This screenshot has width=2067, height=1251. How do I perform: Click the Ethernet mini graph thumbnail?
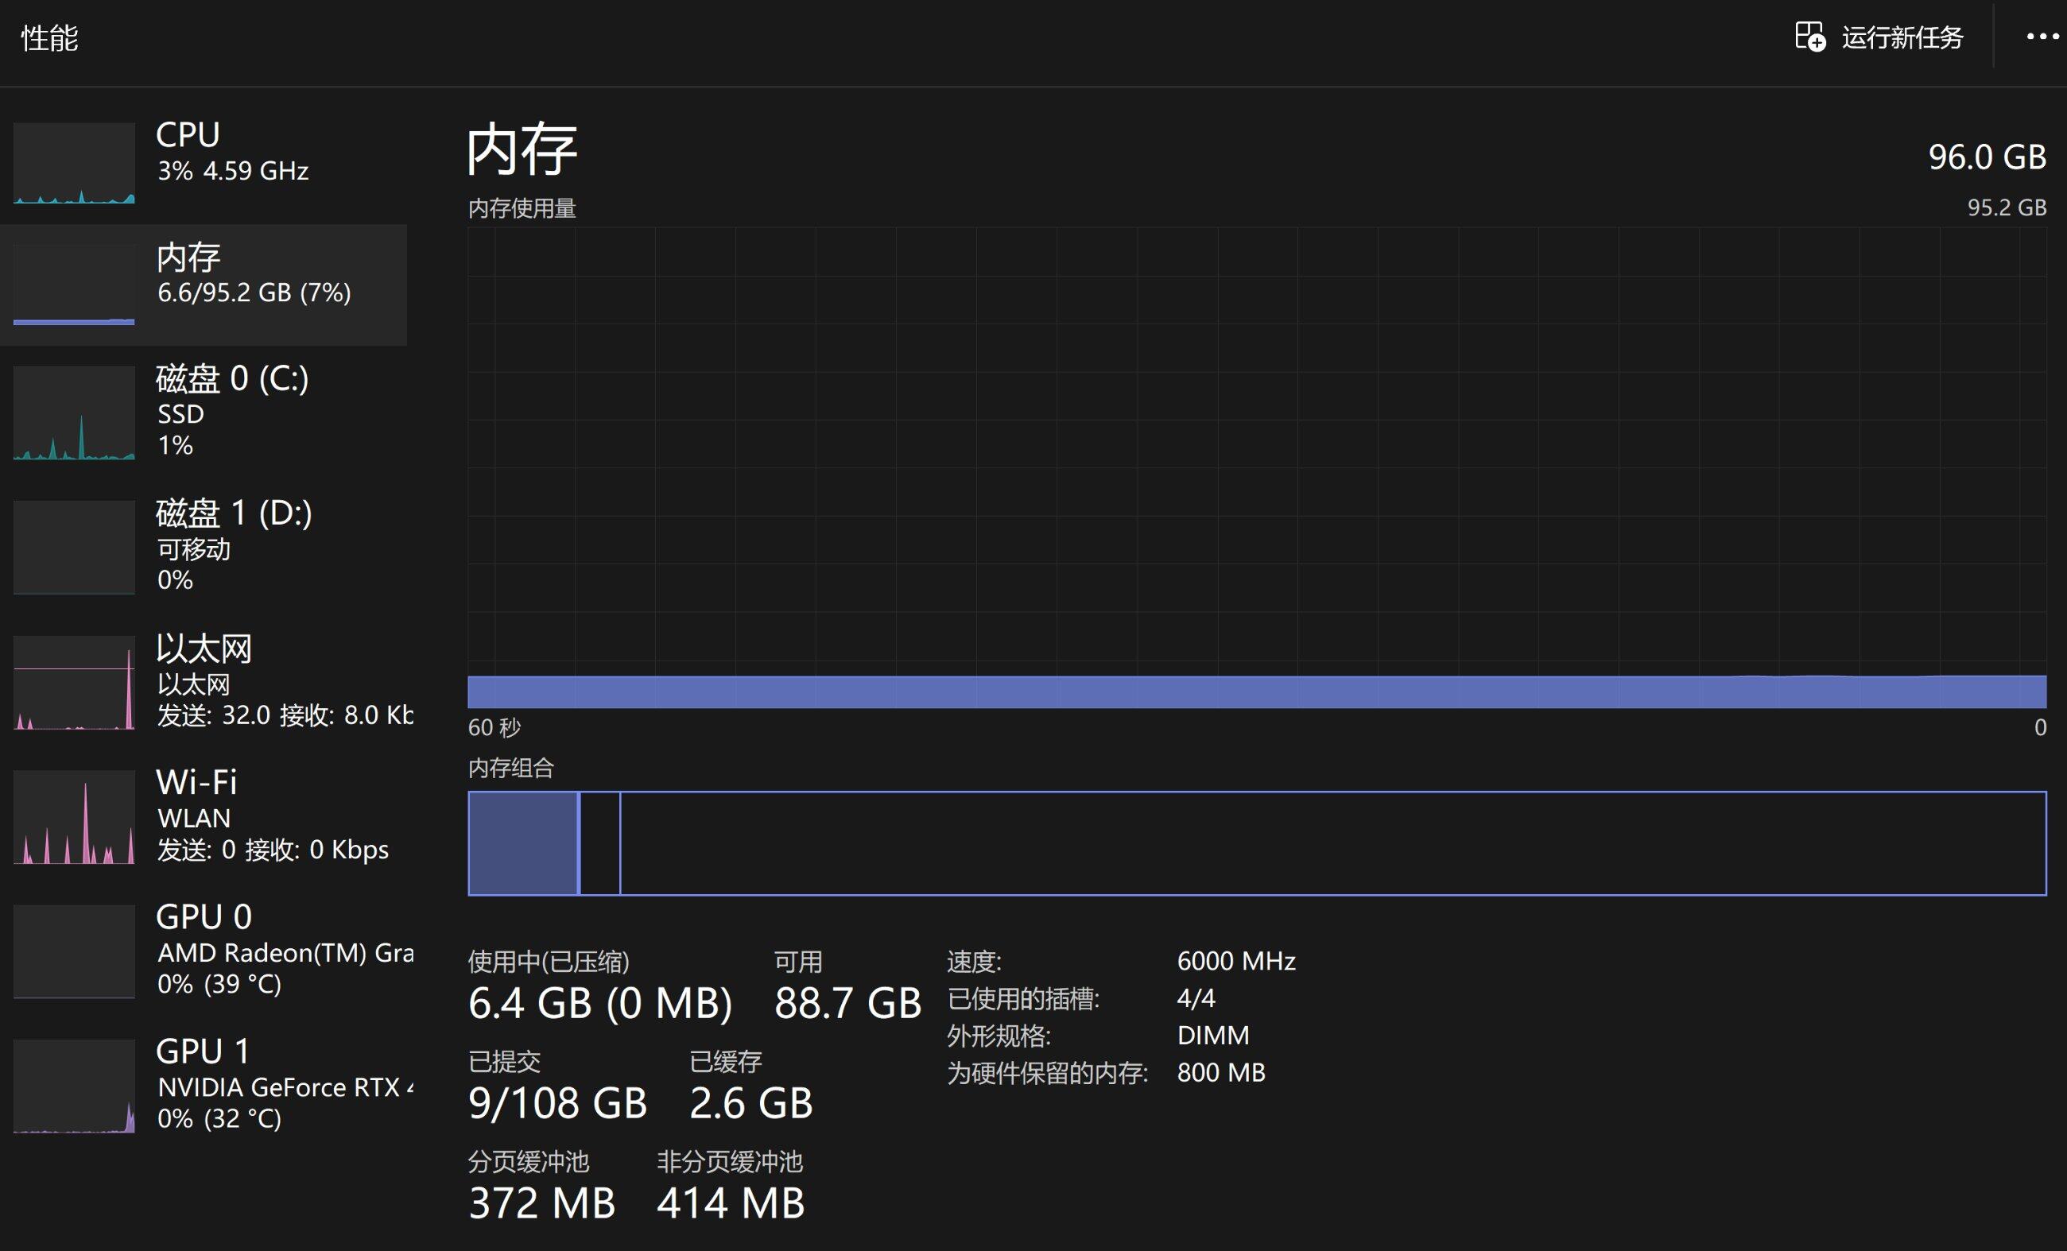(74, 683)
